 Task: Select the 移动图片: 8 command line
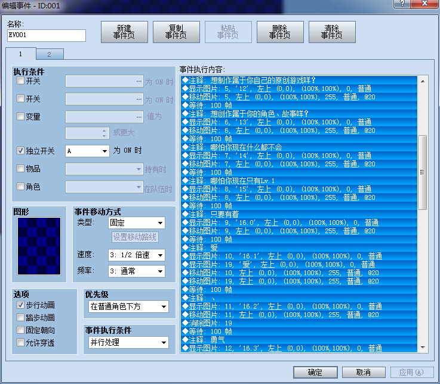click(x=299, y=197)
